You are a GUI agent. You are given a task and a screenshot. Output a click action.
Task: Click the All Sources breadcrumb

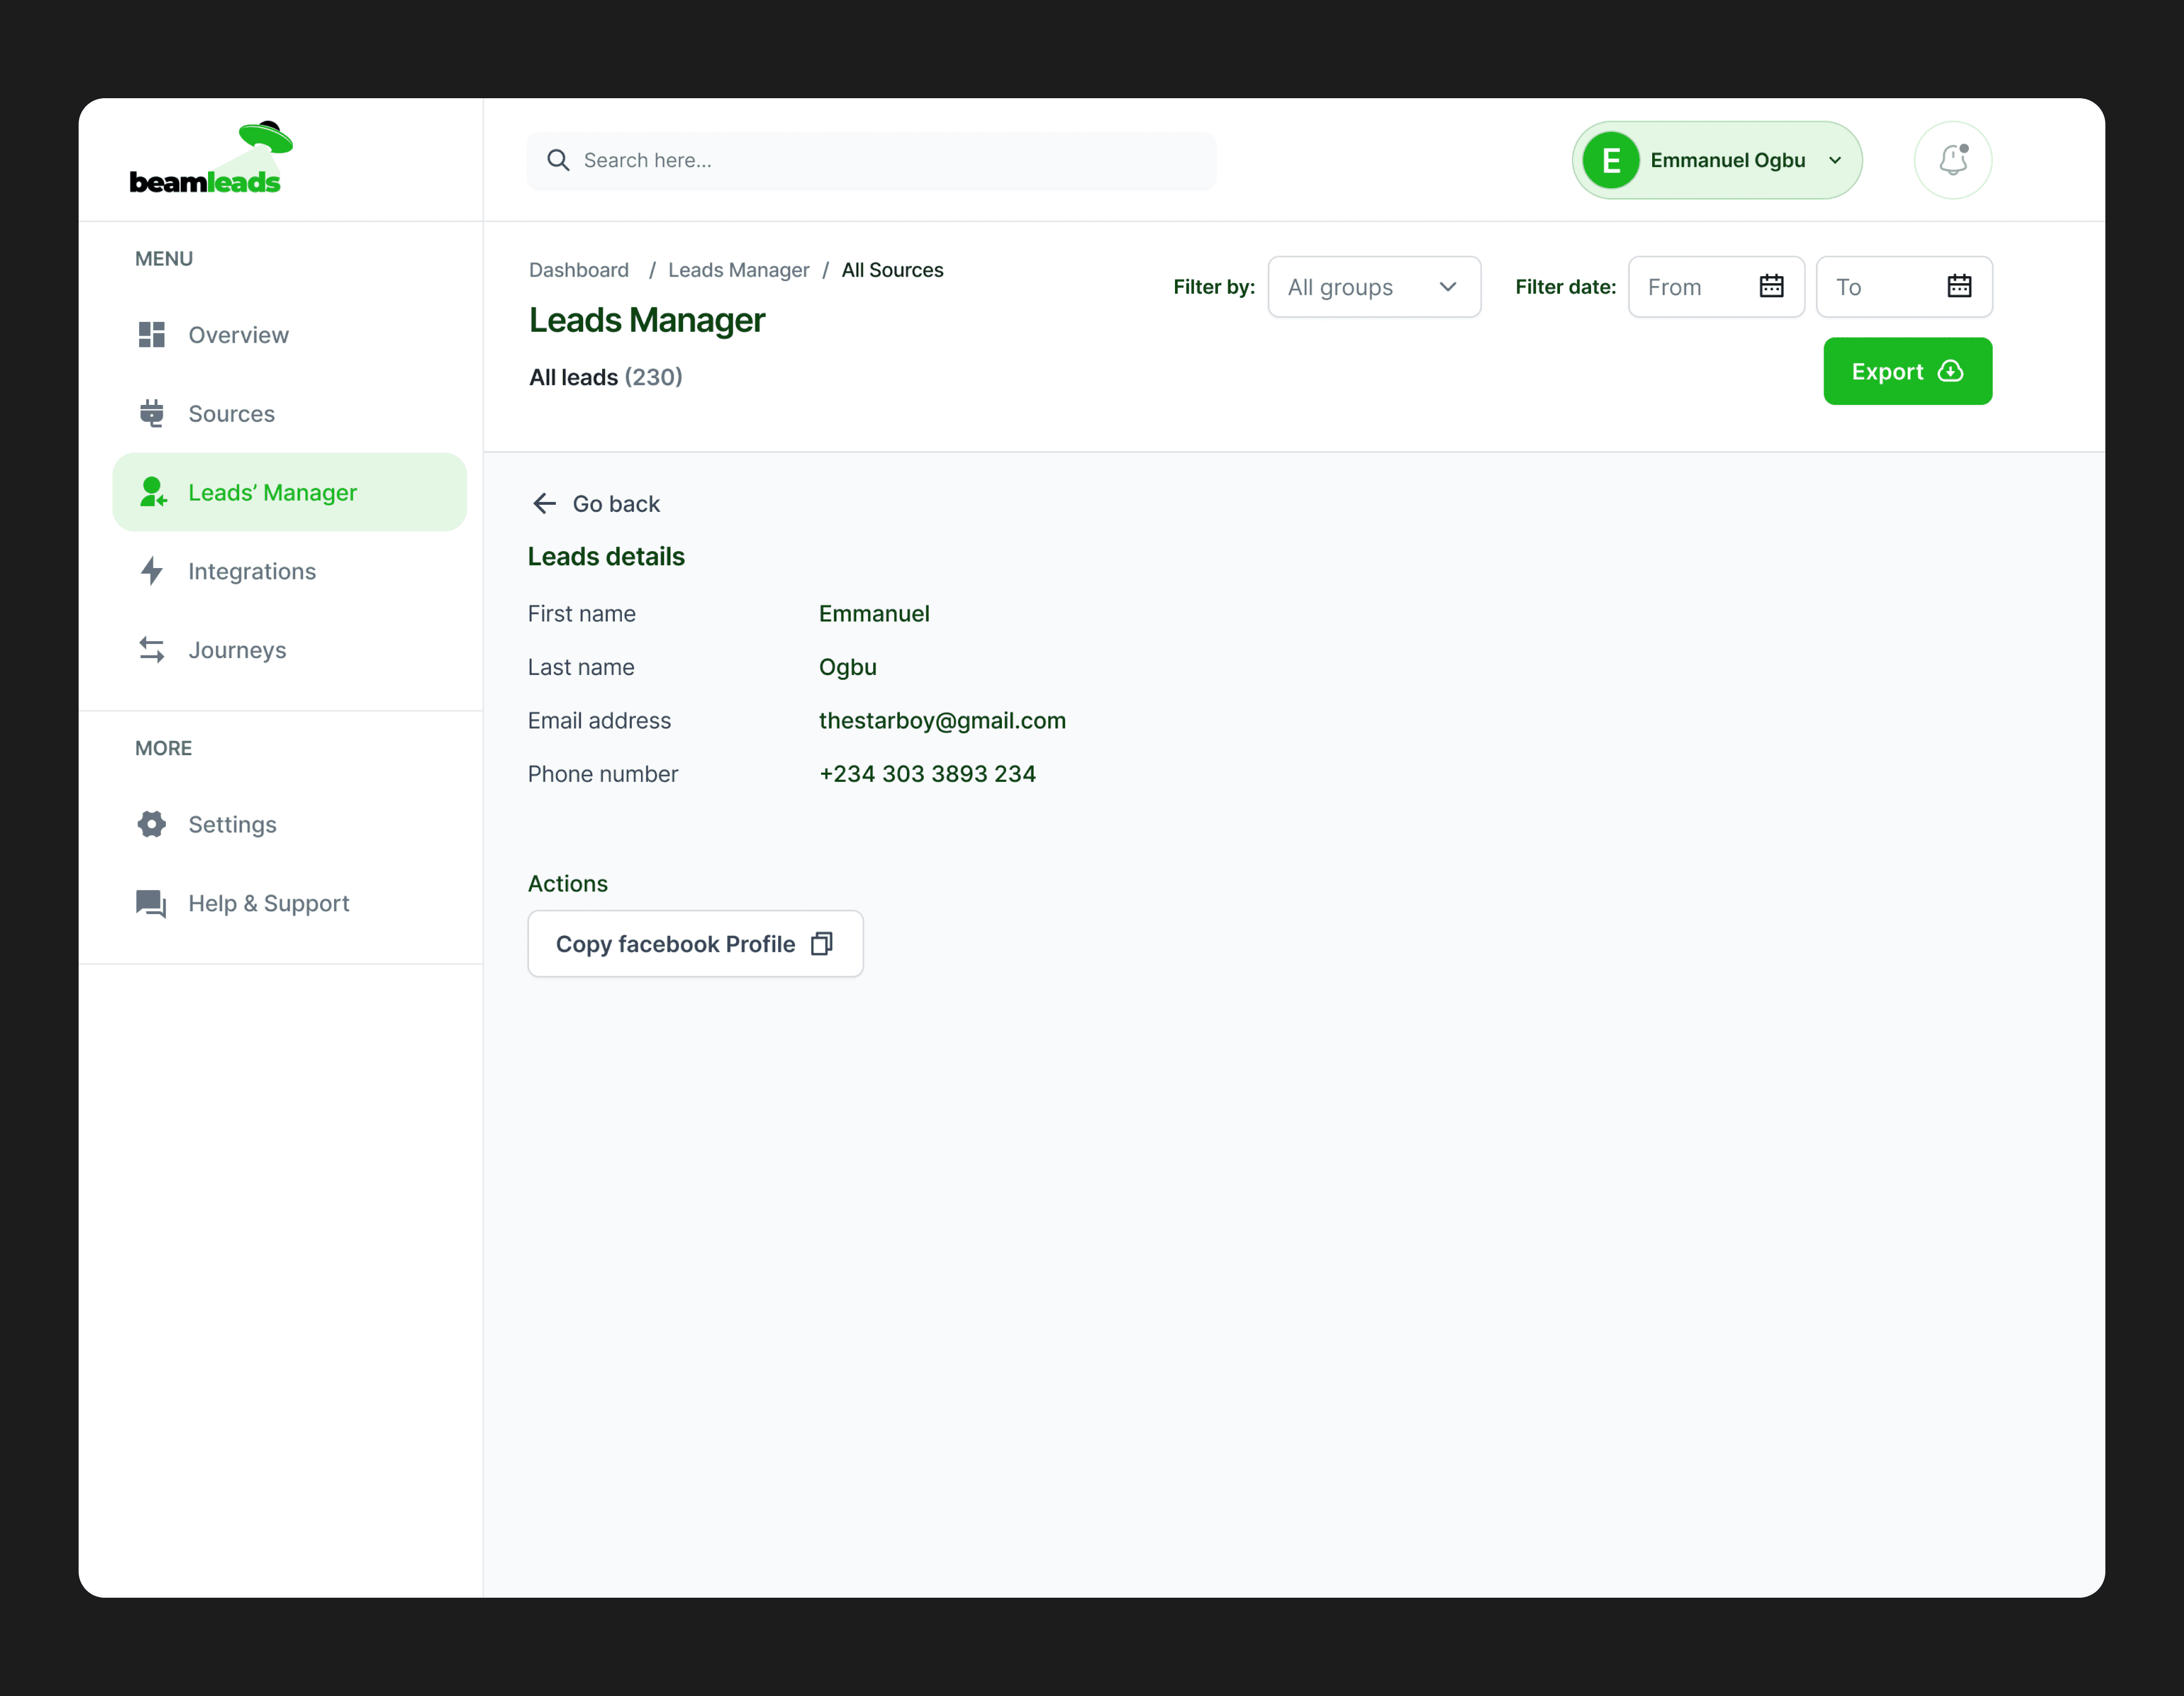click(x=892, y=270)
